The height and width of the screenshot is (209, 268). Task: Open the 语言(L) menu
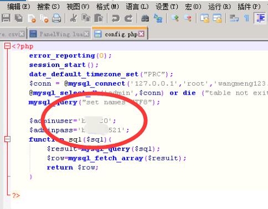pos(137,7)
